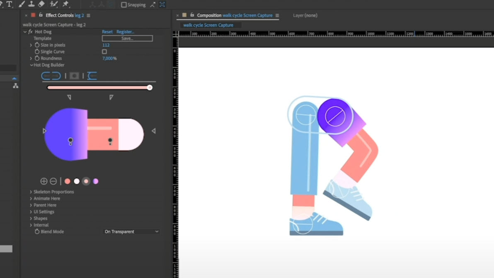Click the joint pin on the salmon segment
This screenshot has width=494, height=278.
click(110, 141)
